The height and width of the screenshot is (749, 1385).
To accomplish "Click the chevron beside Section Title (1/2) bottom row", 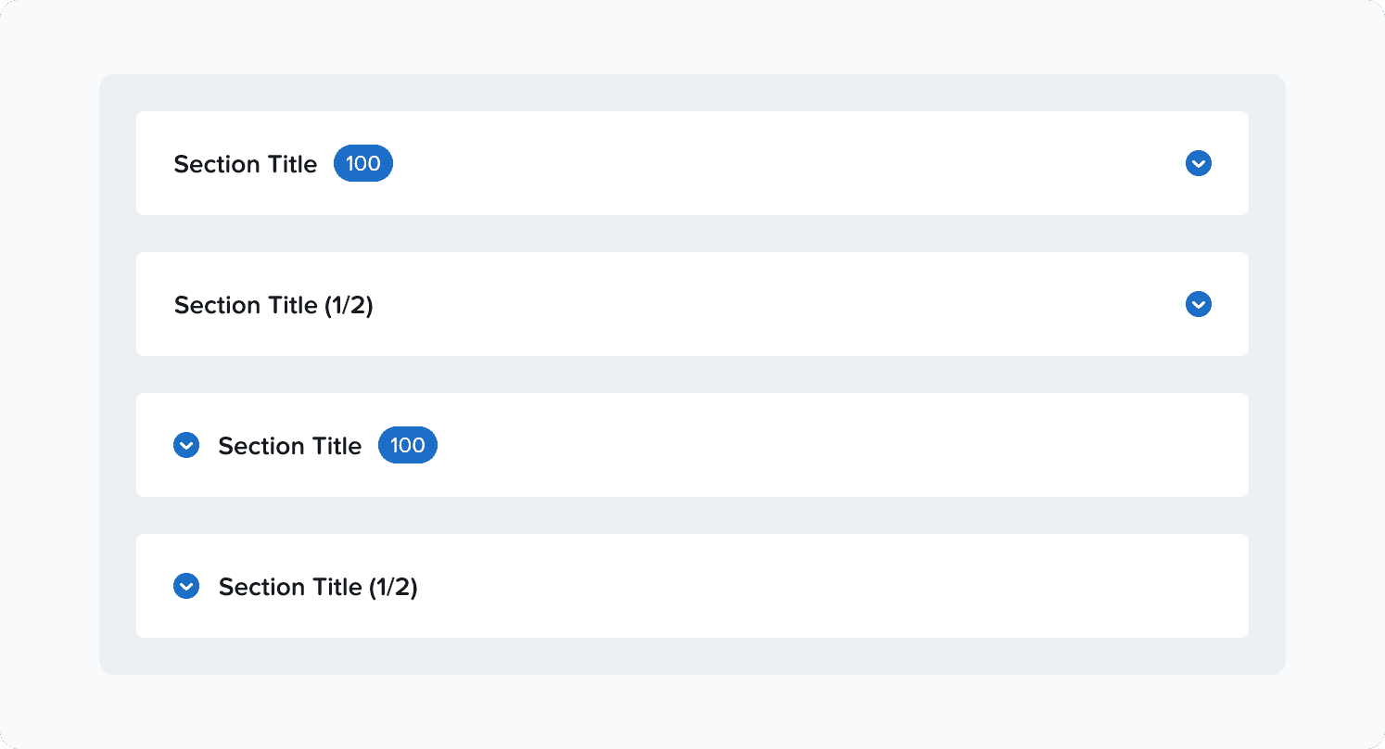I will pos(186,586).
